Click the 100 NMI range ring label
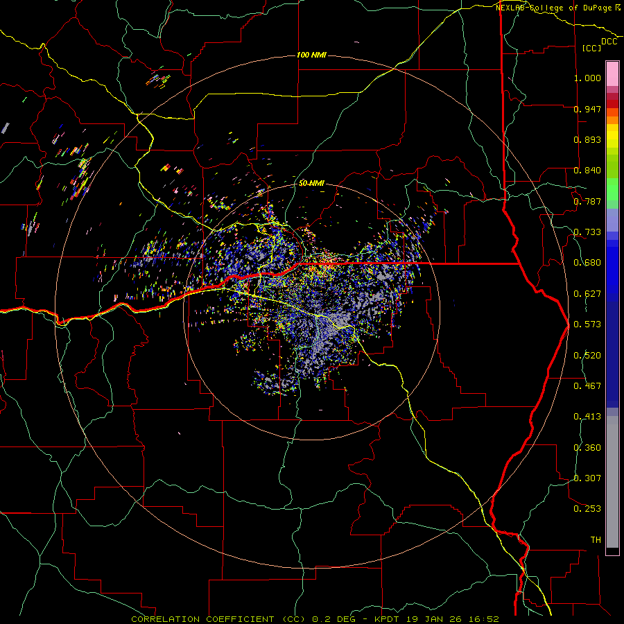 (x=311, y=55)
